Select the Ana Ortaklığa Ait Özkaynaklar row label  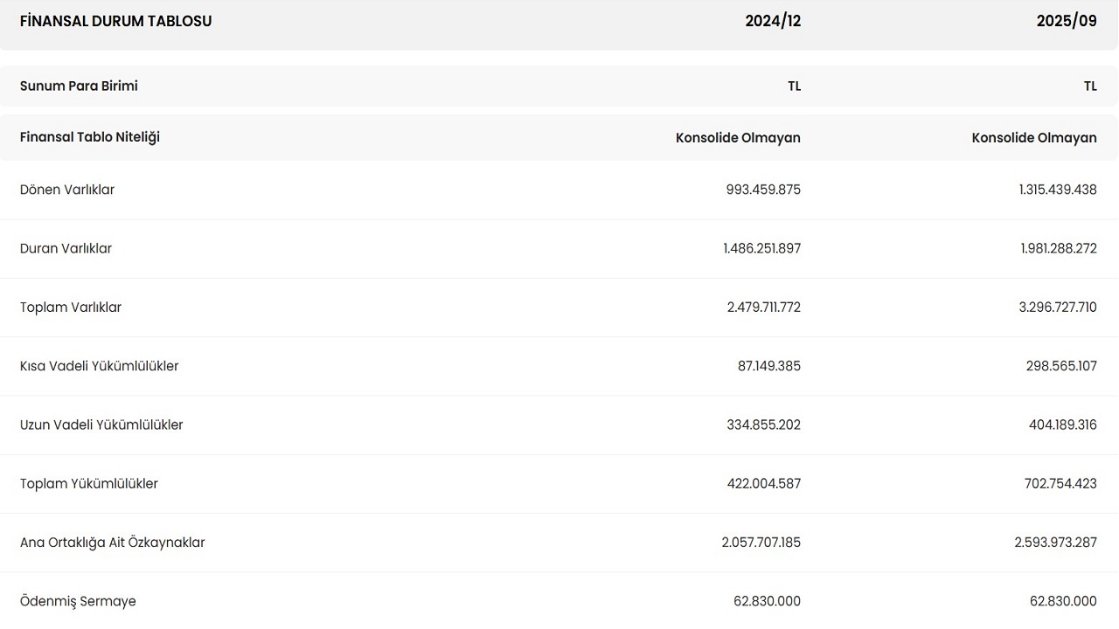coord(112,543)
